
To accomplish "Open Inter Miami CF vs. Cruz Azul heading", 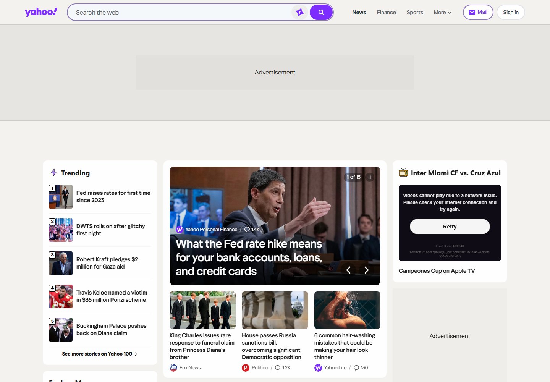I will click(456, 173).
